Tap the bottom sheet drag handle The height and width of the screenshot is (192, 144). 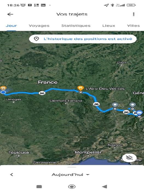[72, 167]
